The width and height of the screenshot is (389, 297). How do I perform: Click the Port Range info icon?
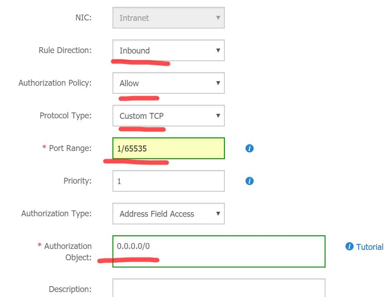[249, 148]
